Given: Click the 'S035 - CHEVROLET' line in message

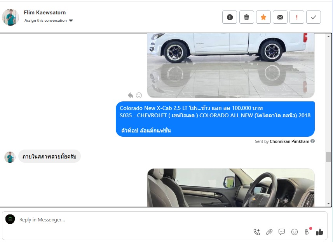Looking at the screenshot, I should pos(215,115).
